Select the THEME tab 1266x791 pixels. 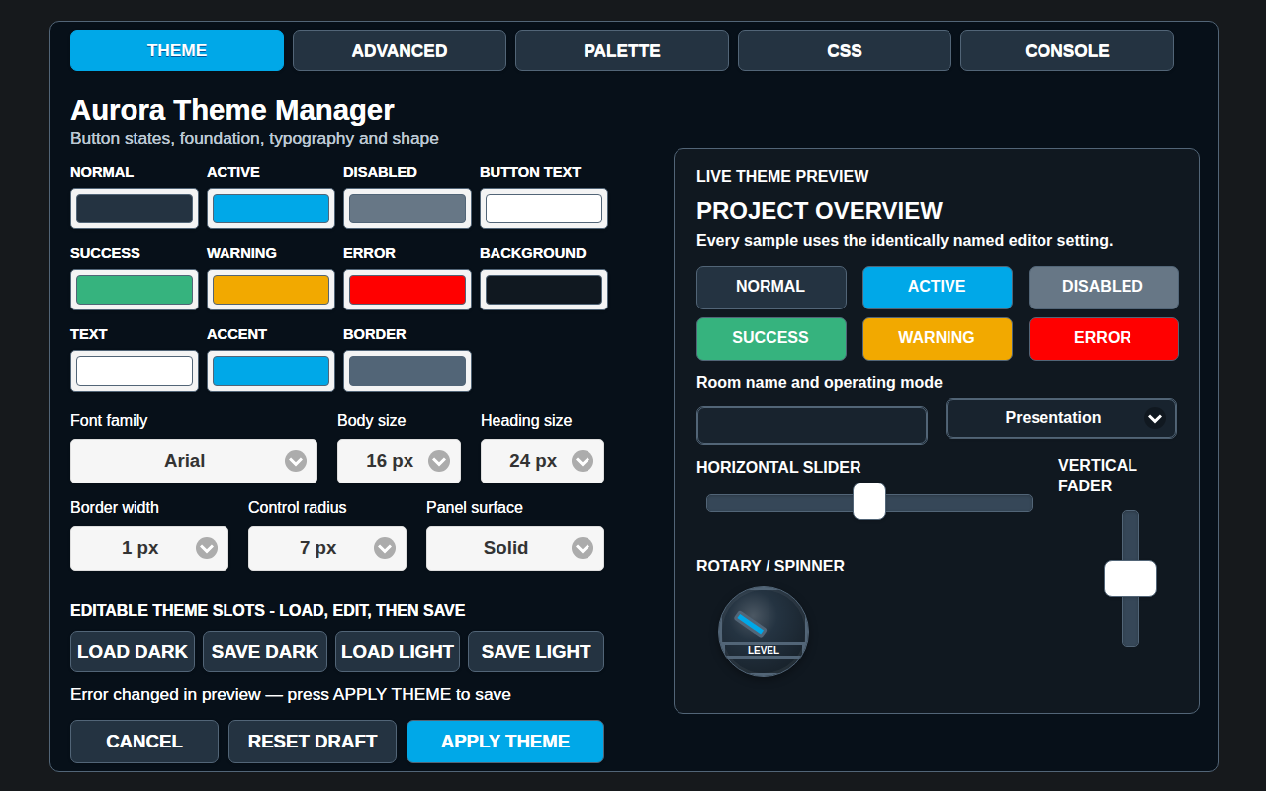point(177,50)
